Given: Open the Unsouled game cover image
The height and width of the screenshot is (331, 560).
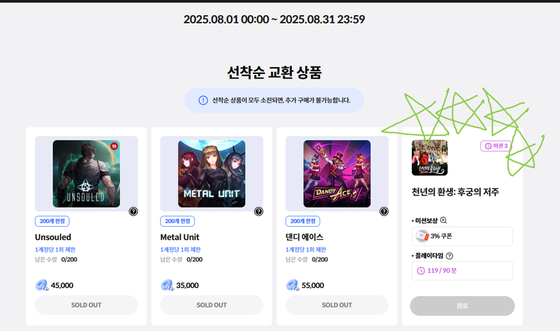Looking at the screenshot, I should point(86,173).
